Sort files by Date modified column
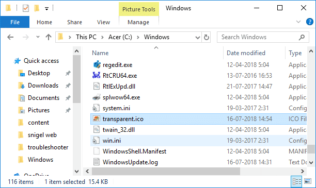Screen dimensions: 316x188 246,53
